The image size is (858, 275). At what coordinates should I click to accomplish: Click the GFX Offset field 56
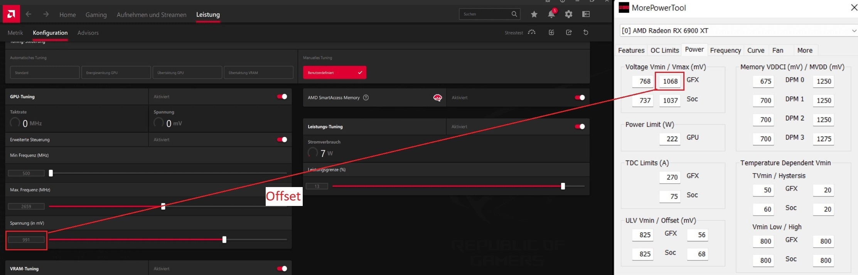[x=698, y=235]
